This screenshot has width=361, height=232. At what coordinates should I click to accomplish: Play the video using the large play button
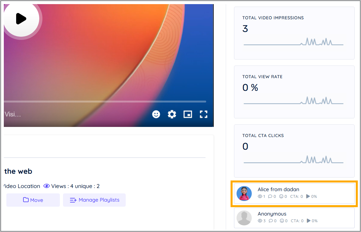point(21,19)
